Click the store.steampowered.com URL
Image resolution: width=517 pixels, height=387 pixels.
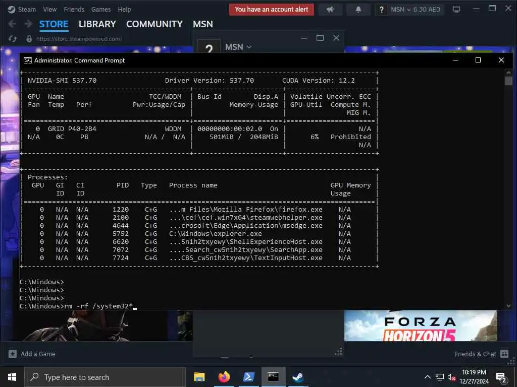(79, 39)
